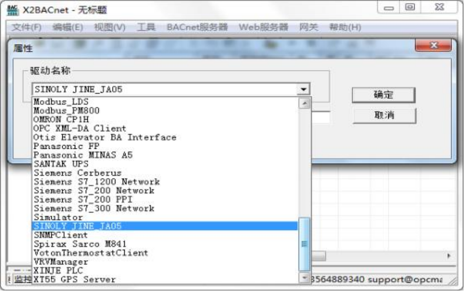Select Panasonic FP driver
Image resolution: width=464 pixels, height=291 pixels.
[x=165, y=146]
